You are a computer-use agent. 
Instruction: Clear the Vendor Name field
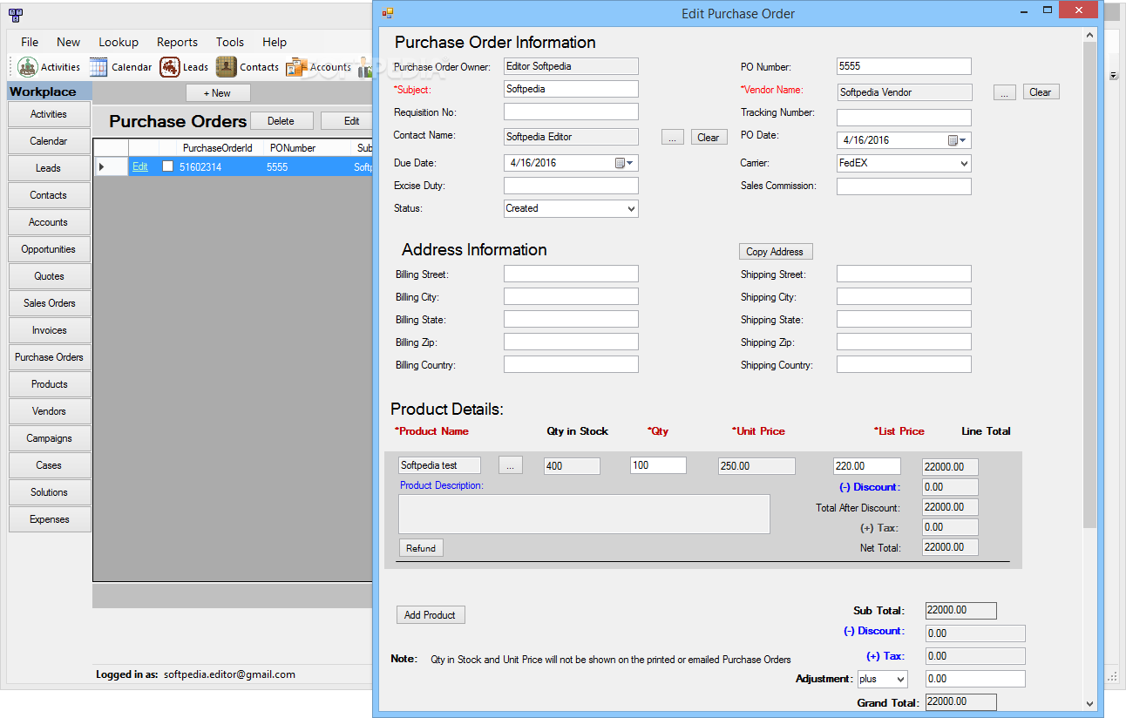(1041, 91)
